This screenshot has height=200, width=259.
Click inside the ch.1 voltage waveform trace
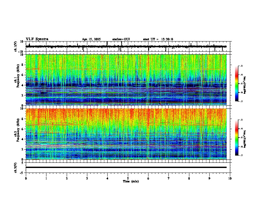coord(126,46)
